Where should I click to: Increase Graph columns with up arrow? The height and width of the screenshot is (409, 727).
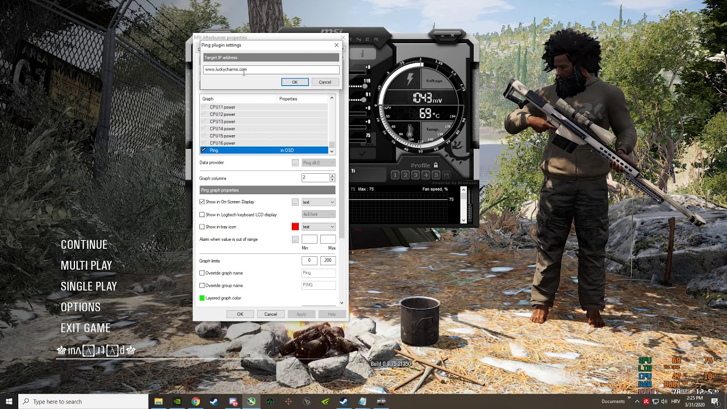pos(332,176)
